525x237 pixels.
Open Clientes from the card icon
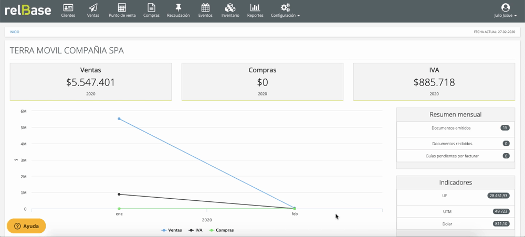point(68,10)
